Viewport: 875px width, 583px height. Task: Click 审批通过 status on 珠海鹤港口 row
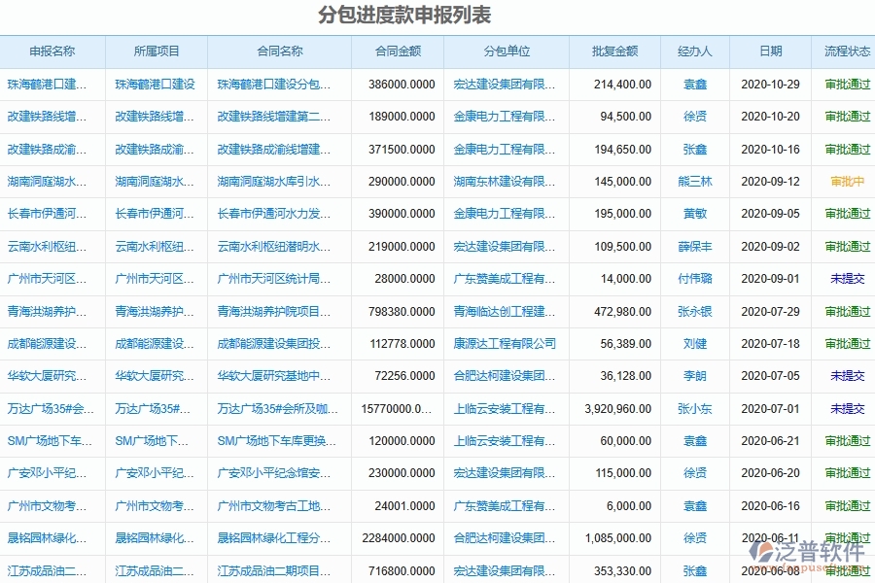845,84
